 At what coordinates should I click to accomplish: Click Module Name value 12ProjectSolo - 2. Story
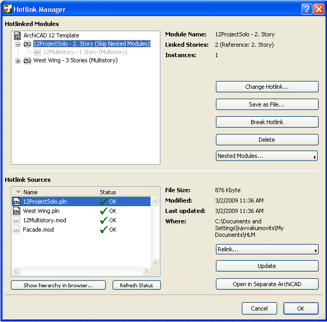click(x=245, y=34)
